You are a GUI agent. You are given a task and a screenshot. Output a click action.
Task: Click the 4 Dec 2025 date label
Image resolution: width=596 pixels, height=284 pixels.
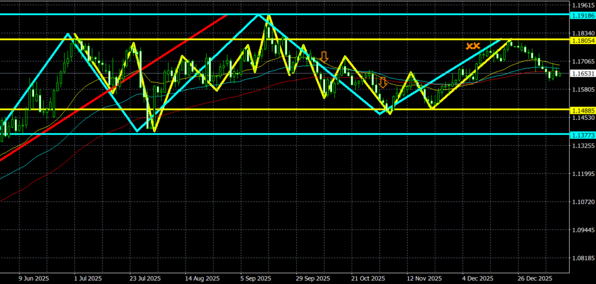[478, 278]
